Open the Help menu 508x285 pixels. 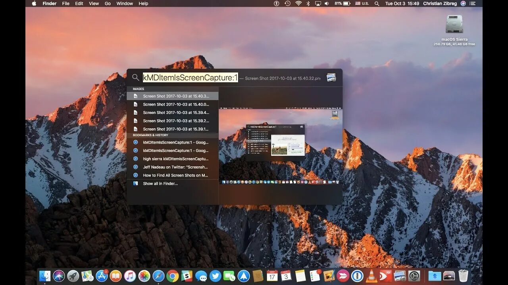pos(143,3)
